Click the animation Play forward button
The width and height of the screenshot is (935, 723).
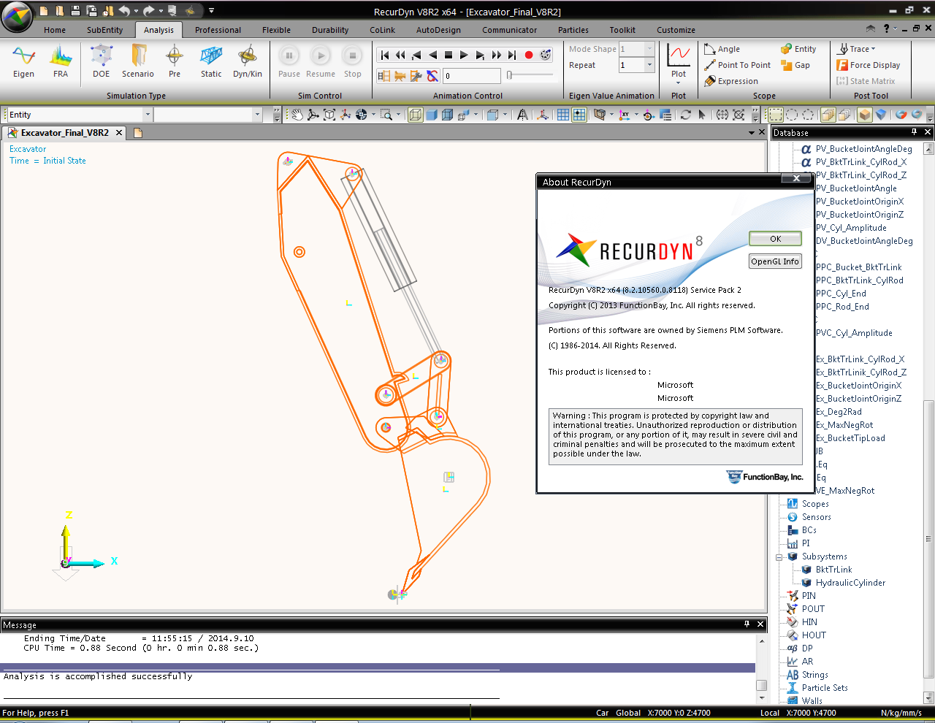click(x=464, y=55)
